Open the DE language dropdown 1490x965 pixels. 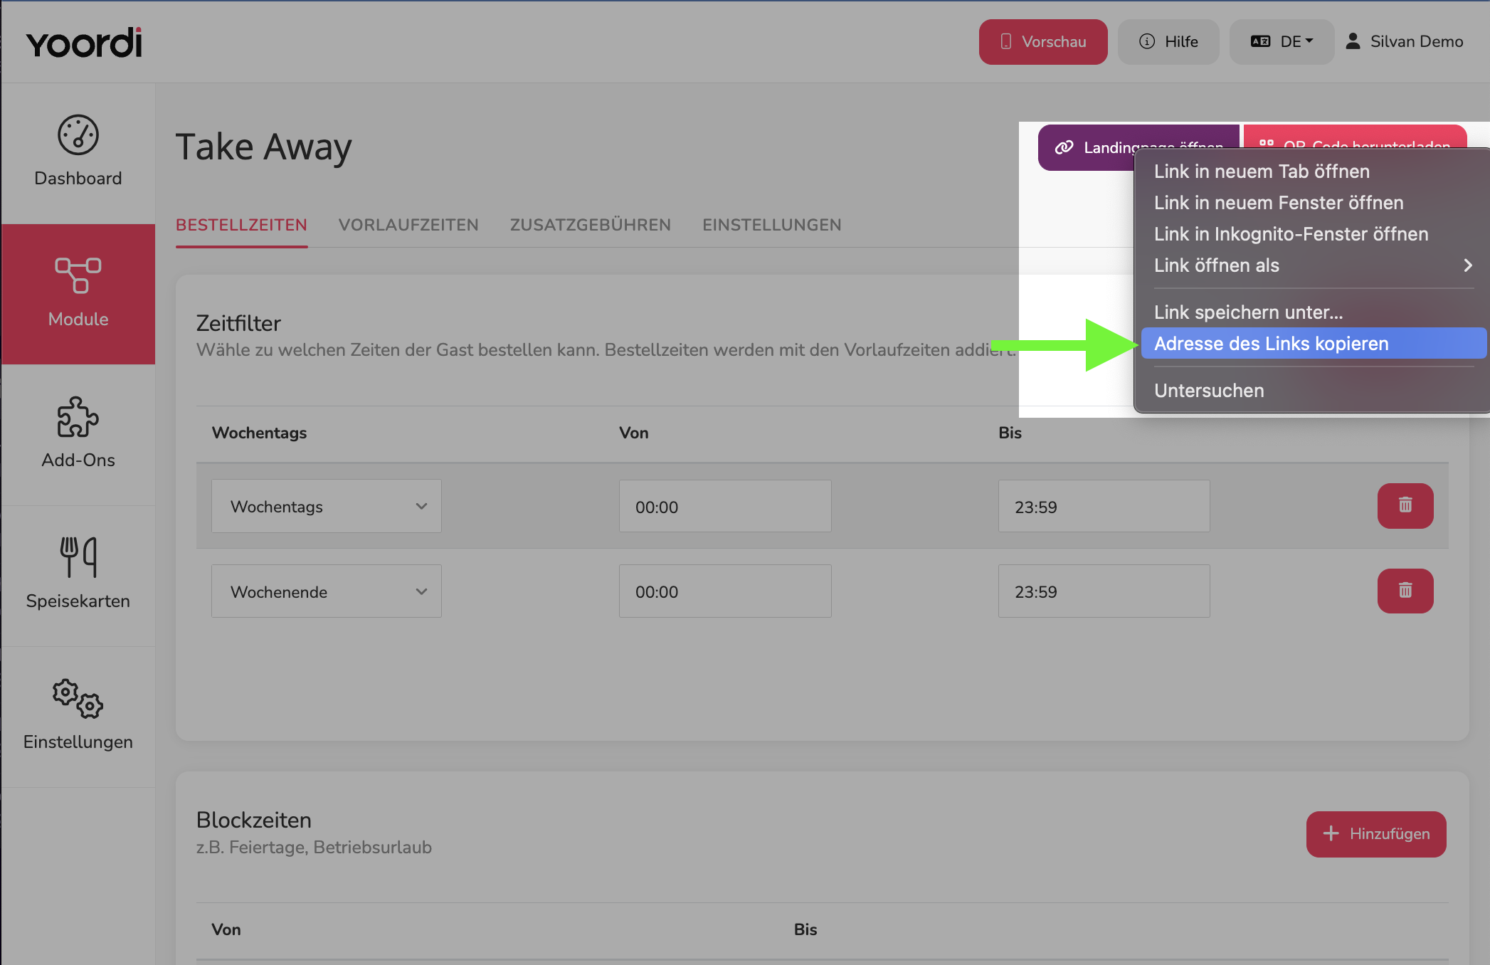1282,41
